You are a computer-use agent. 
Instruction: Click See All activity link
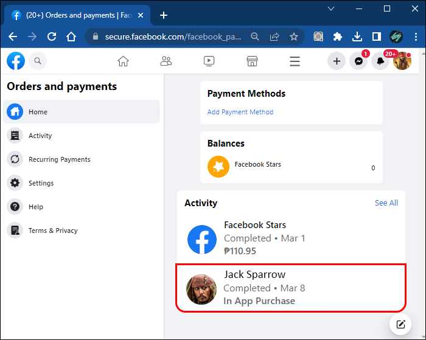click(386, 203)
